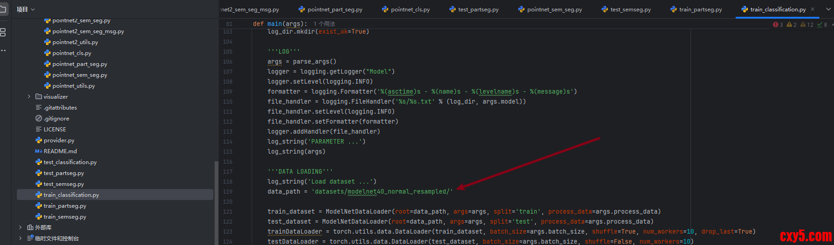
Task: Show the hidden editor tabs list chevron
Action: pyautogui.click(x=828, y=9)
